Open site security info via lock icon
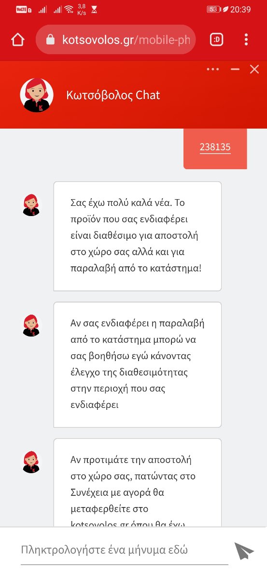 (50, 40)
